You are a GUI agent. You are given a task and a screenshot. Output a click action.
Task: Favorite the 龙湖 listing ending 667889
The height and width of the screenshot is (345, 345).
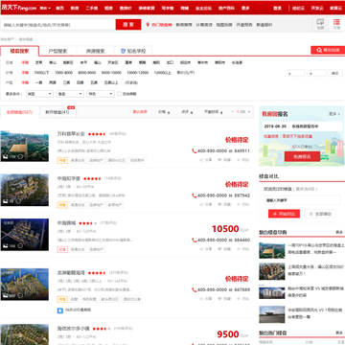pyautogui.click(x=224, y=299)
